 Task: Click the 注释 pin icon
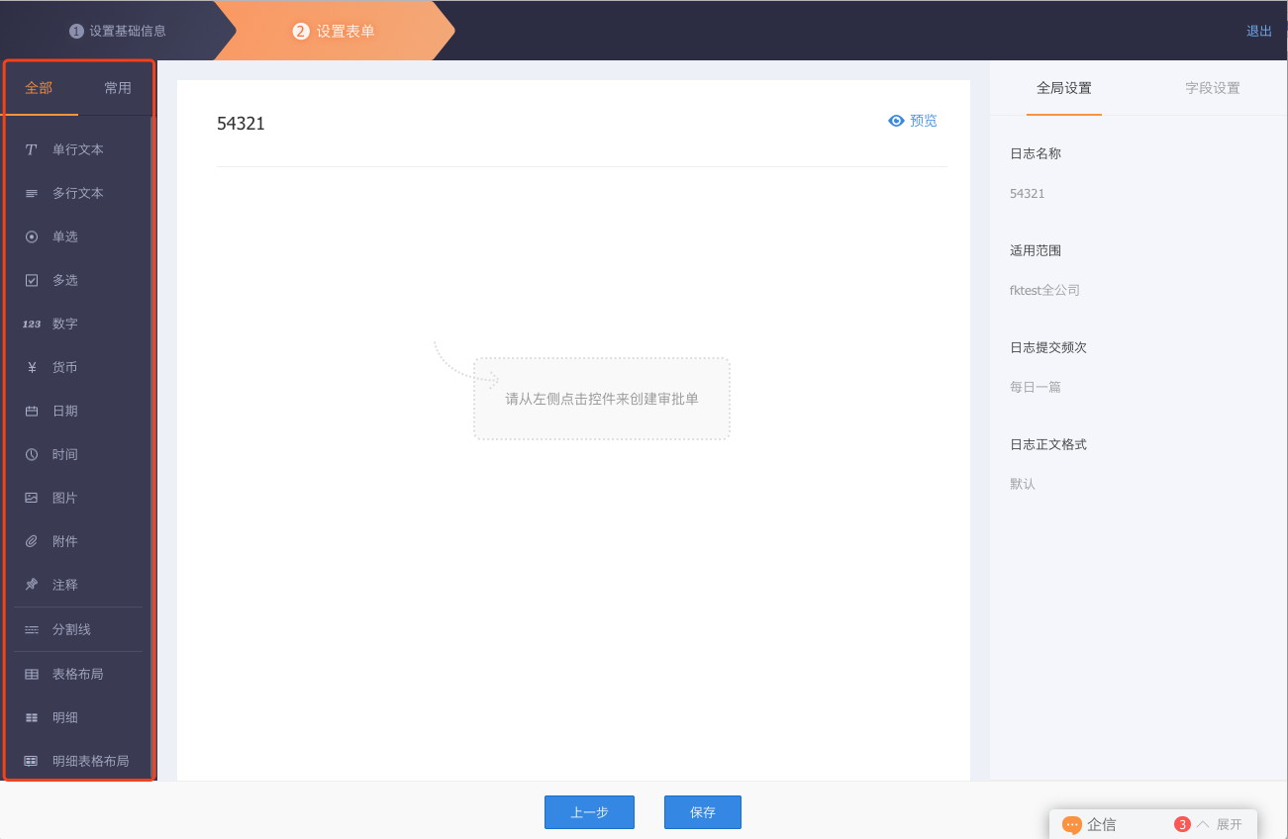32,586
